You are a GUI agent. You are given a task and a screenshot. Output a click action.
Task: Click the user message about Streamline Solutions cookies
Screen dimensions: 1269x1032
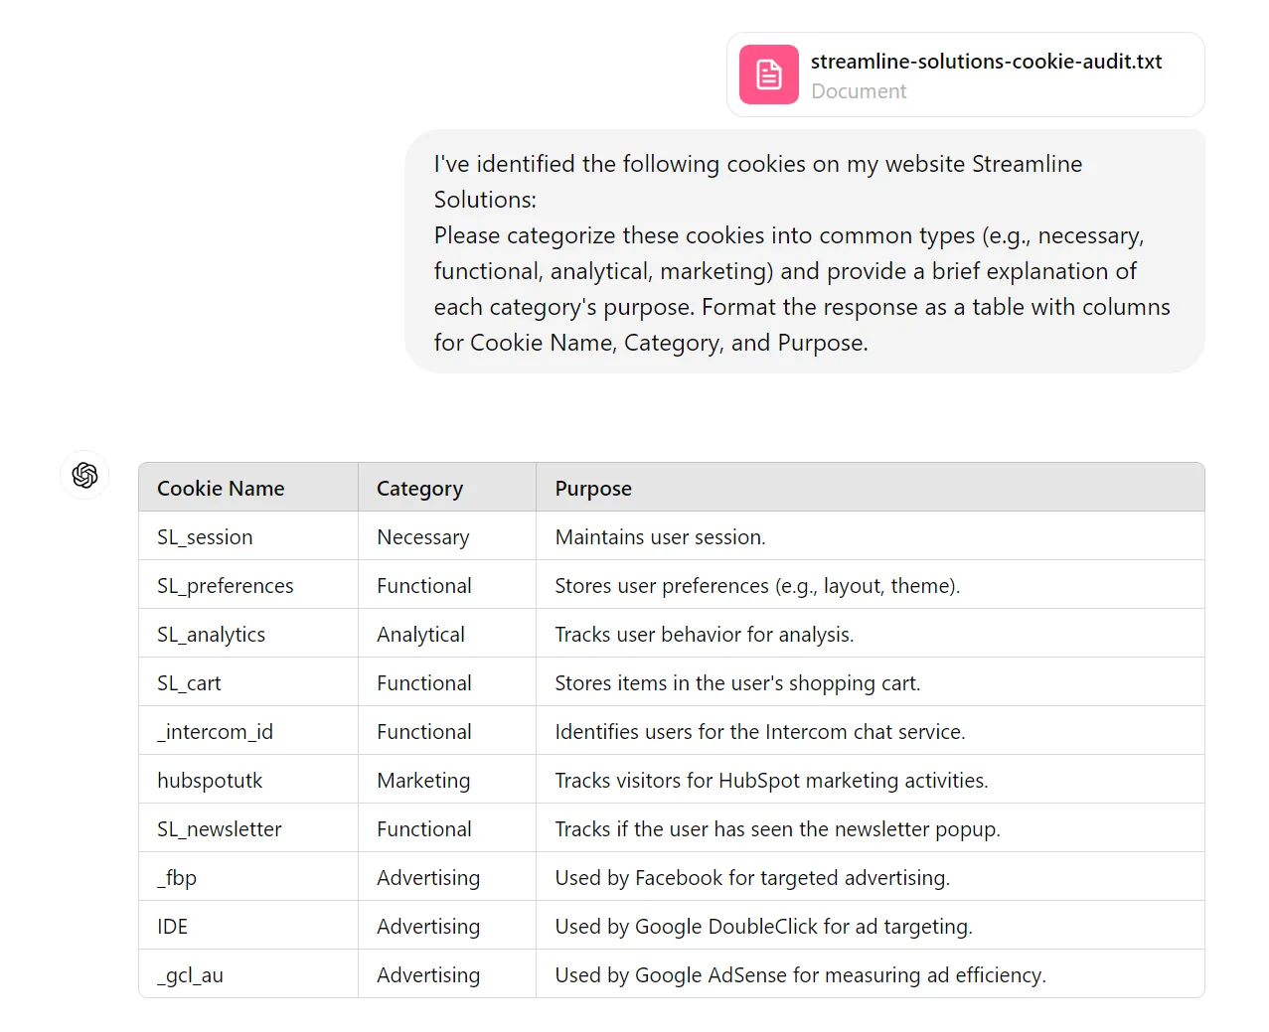[x=805, y=252]
